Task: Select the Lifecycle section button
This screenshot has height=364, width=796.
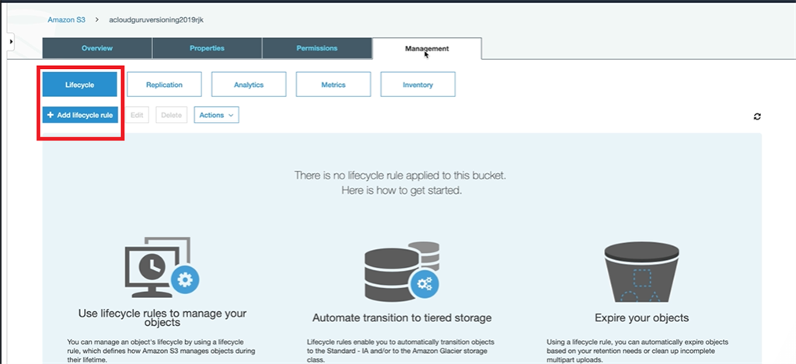Action: pos(80,85)
